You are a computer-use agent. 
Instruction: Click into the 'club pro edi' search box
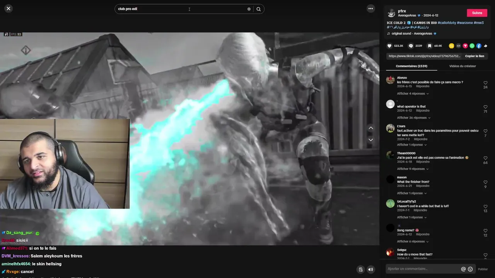[182, 9]
